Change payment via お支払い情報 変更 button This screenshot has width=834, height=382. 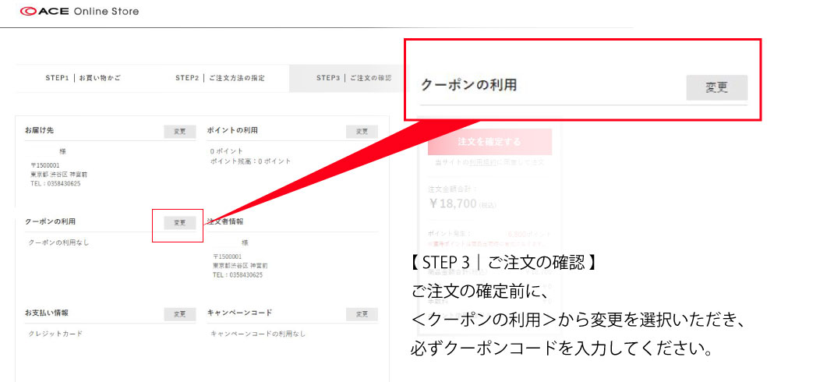[x=179, y=314]
